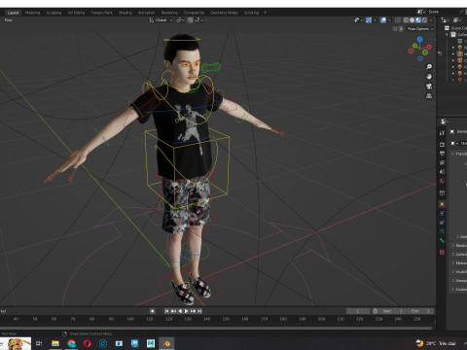The height and width of the screenshot is (350, 467).
Task: Open Google Chrome from the taskbar
Action: pyautogui.click(x=71, y=343)
